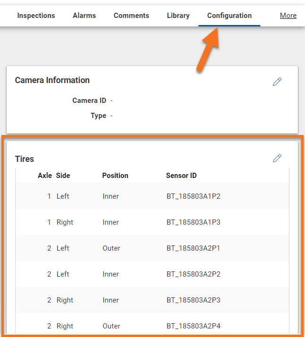Click Right side in BT_185803A2P3 row

coord(65,300)
